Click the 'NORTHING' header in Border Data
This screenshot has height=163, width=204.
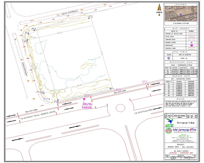[191, 82]
